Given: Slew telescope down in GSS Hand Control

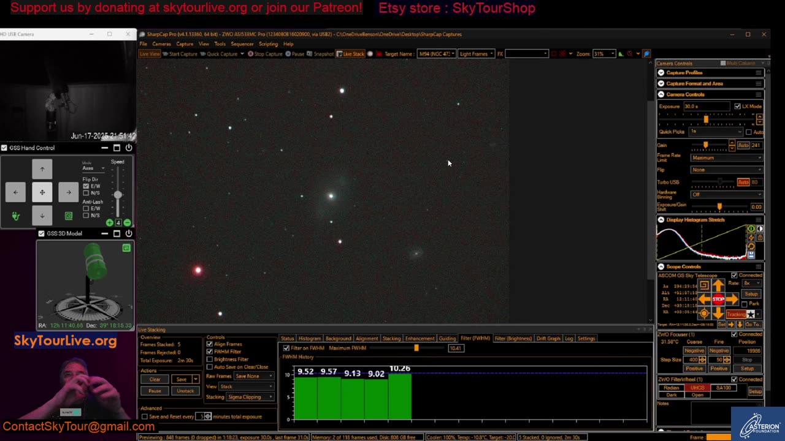Looking at the screenshot, I should [42, 216].
